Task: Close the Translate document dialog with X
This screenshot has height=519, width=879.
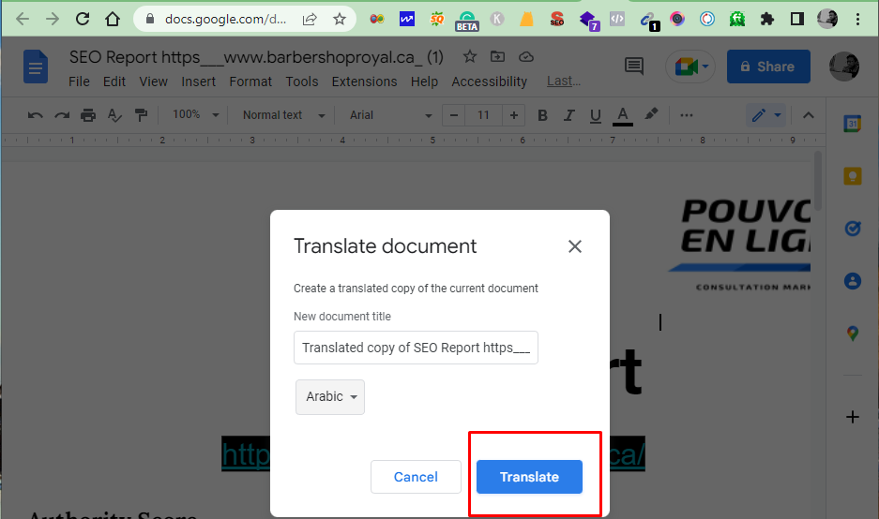Action: (575, 246)
